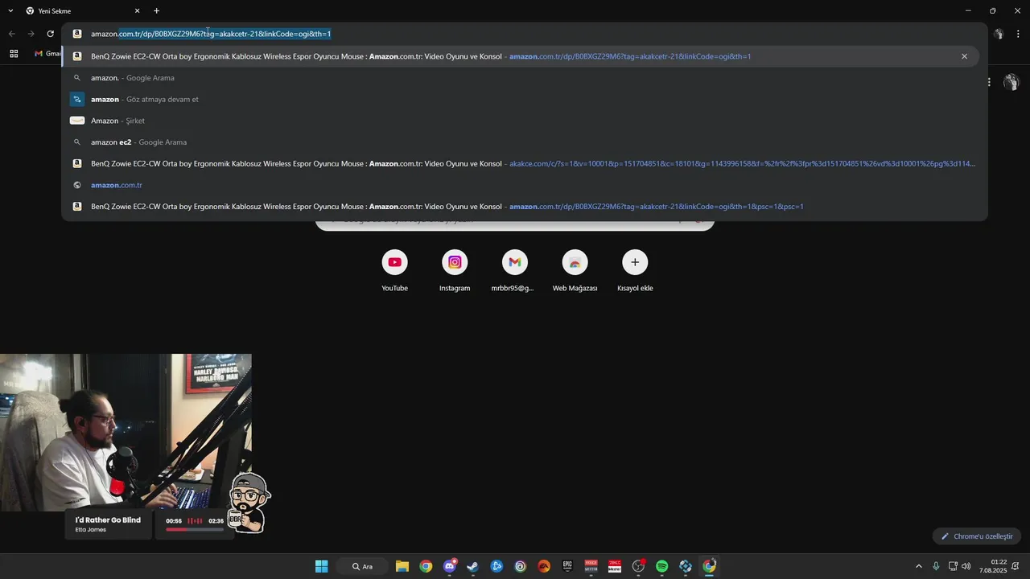
Task: Open network settings from tray icon
Action: tap(953, 566)
